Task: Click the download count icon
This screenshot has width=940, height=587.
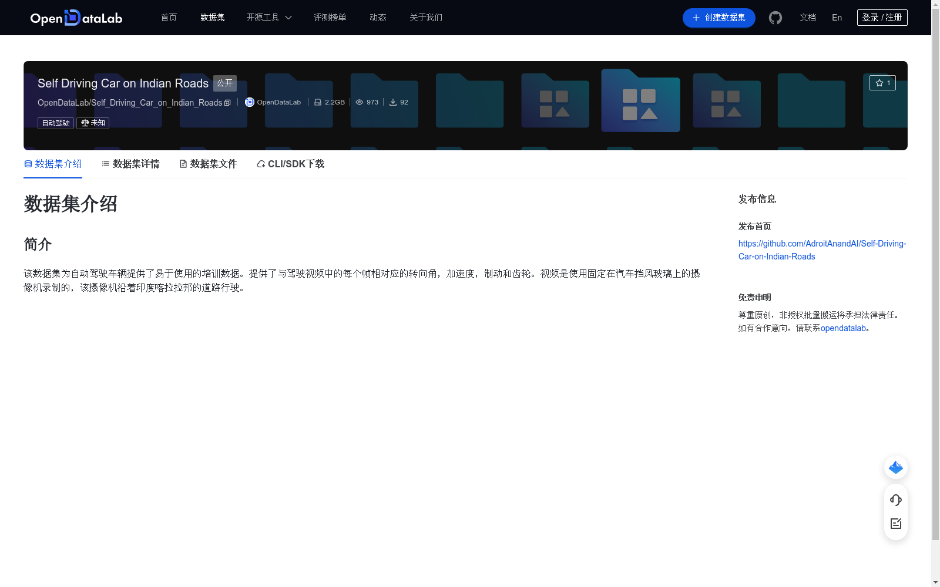Action: tap(393, 102)
